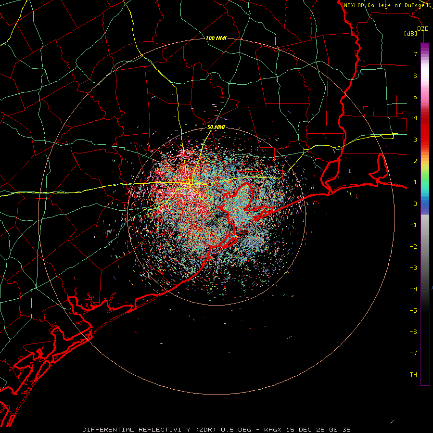Click the "-6" tick label on the scale

click(x=413, y=332)
